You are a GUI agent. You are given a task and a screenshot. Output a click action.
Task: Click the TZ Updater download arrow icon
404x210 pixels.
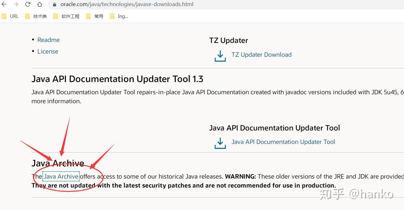tap(220, 55)
